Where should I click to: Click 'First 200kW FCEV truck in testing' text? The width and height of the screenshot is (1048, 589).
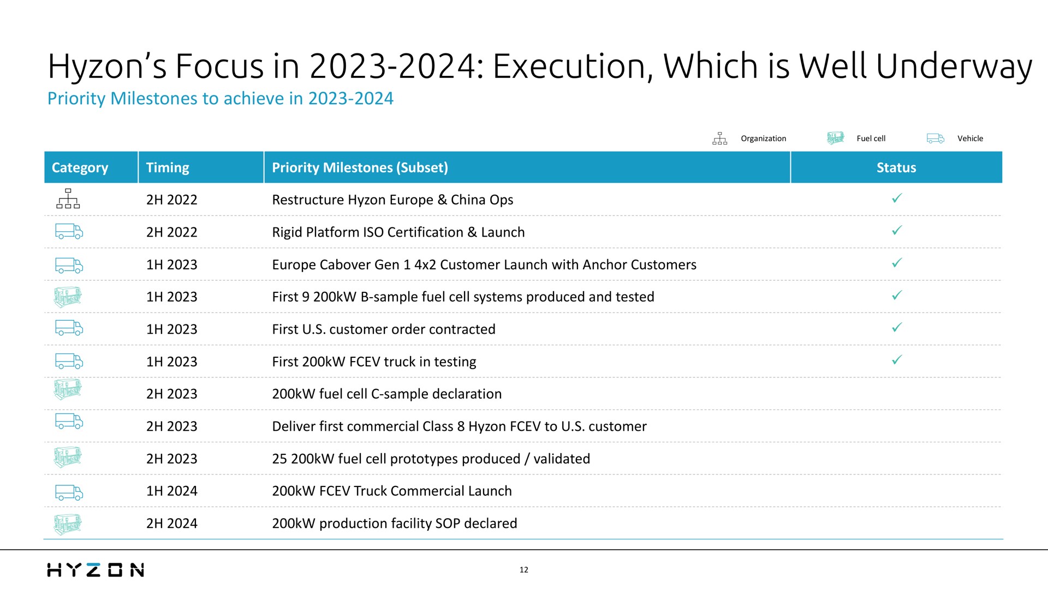374,362
